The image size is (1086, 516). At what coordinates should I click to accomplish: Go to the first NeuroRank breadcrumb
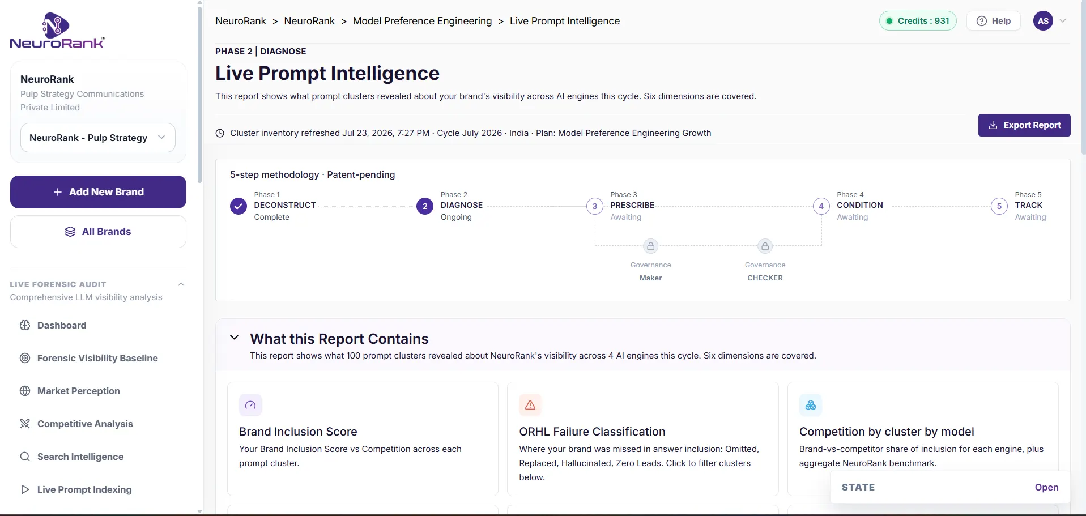[x=241, y=21]
